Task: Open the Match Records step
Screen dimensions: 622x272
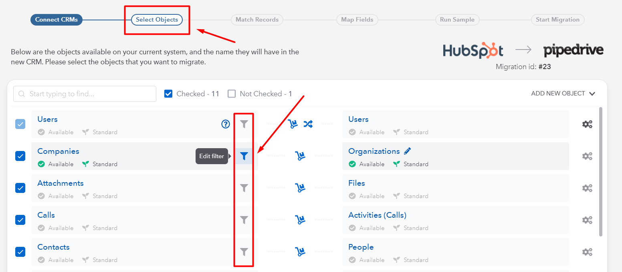Action: click(257, 20)
